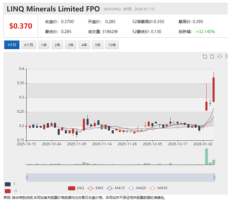This screenshot has width=232, height=202.
Task: Click the tallest green volume bar
Action: coord(206,156)
